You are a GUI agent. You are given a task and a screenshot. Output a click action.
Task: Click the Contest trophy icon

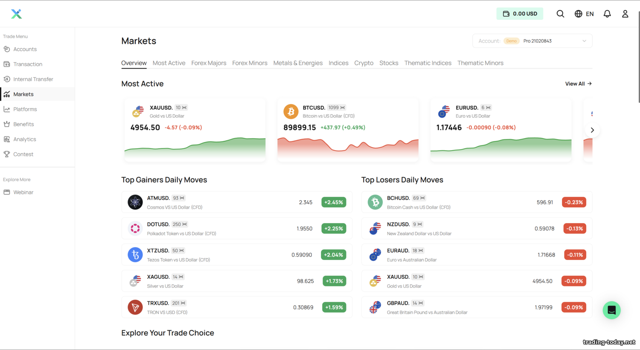tap(7, 154)
